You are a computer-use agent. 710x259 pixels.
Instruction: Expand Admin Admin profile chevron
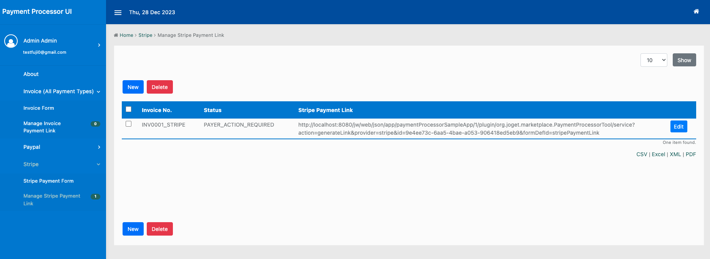point(99,45)
